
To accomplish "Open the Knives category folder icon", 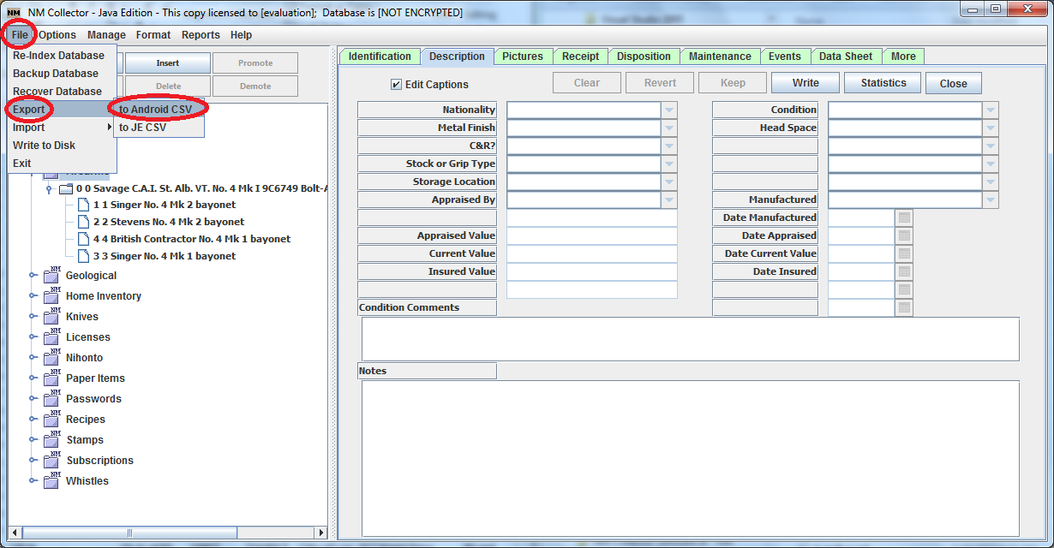I will coord(51,316).
